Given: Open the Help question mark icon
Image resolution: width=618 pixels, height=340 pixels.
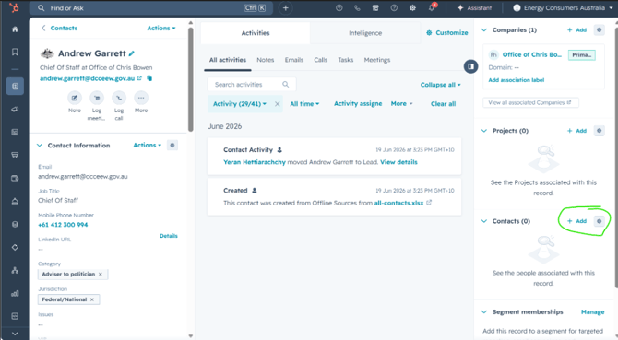Looking at the screenshot, I should [394, 8].
